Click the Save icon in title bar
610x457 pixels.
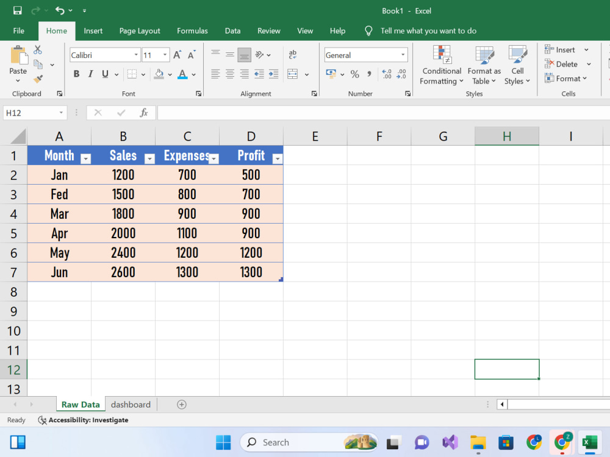coord(18,10)
